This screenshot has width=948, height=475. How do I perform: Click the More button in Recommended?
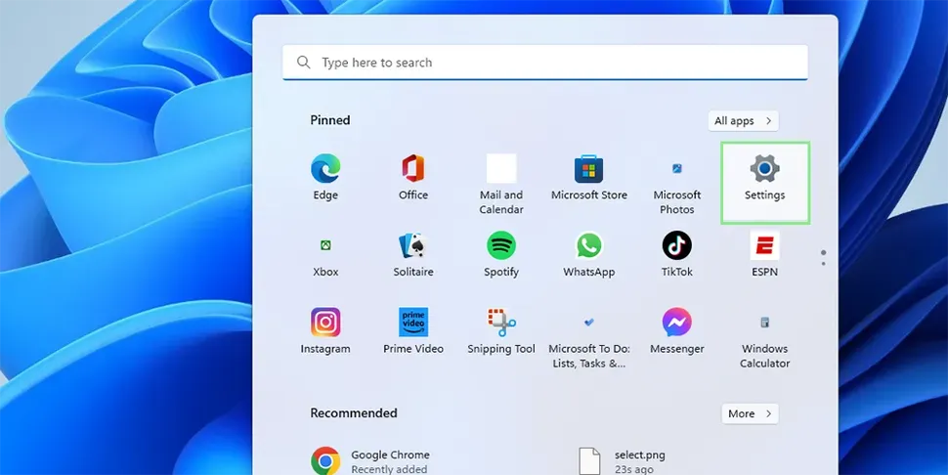[750, 414]
